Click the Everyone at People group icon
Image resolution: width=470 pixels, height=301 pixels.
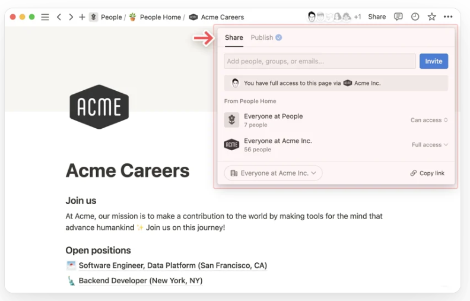coord(231,120)
